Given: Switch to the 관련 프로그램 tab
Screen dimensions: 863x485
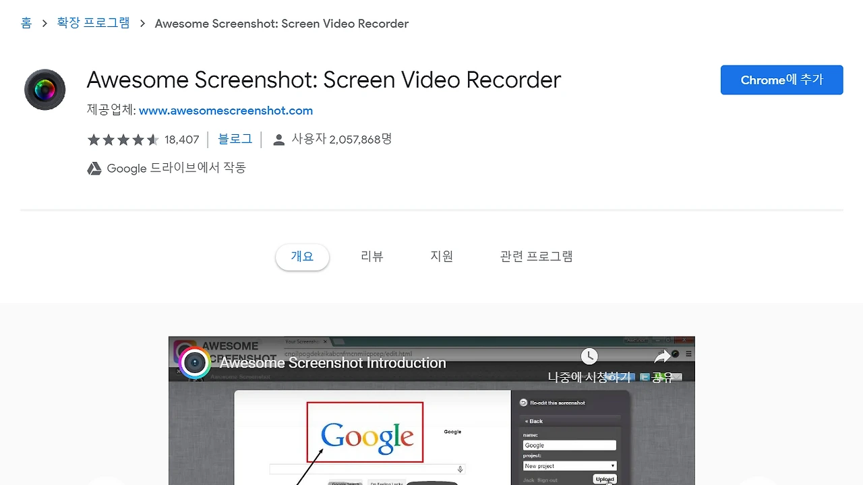Looking at the screenshot, I should tap(536, 256).
